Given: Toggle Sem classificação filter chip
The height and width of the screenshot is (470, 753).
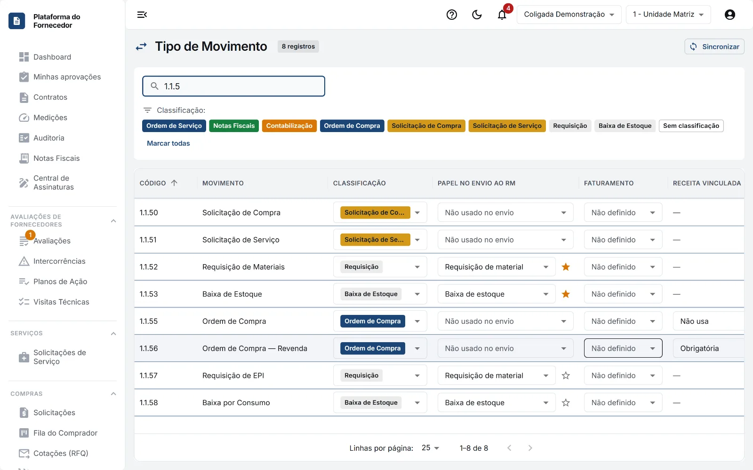Looking at the screenshot, I should (691, 126).
